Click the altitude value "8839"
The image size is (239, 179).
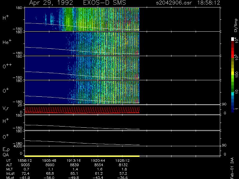pos(74,165)
